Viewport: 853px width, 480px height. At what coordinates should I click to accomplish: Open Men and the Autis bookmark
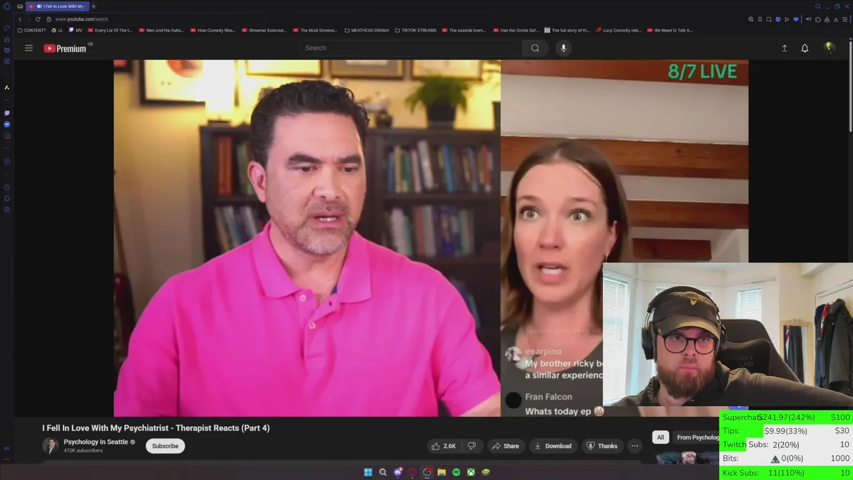click(x=161, y=30)
